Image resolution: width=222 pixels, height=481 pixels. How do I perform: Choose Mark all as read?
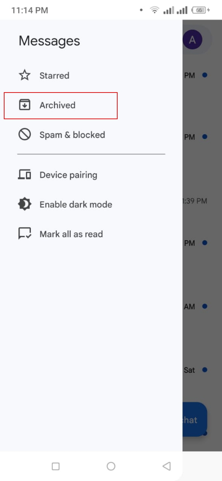pyautogui.click(x=71, y=234)
